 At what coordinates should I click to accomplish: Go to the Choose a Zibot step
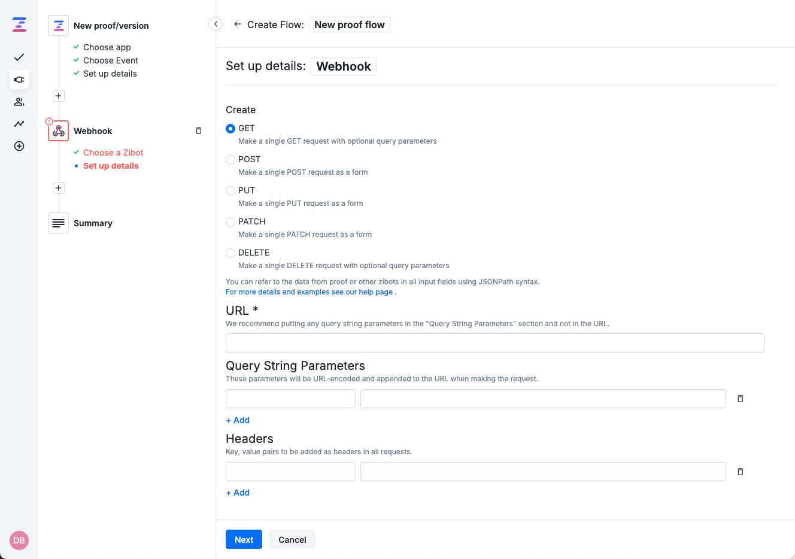click(x=113, y=153)
